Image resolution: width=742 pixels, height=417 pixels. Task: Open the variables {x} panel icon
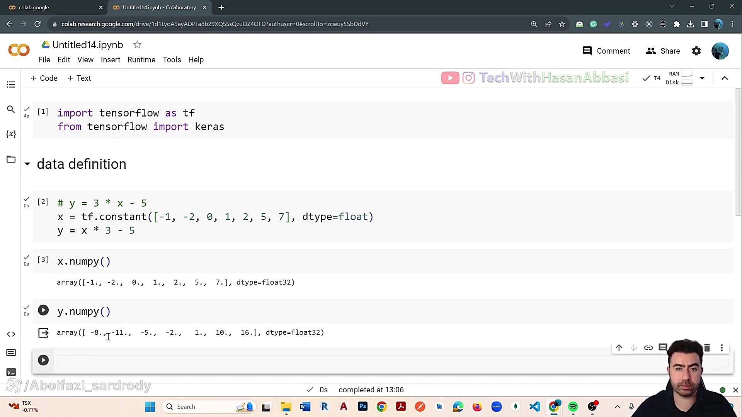(11, 134)
